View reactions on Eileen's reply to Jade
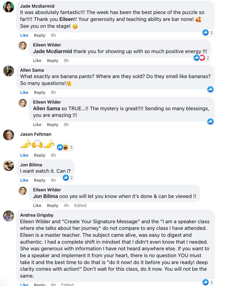This screenshot has height=286, width=225. tap(202, 58)
